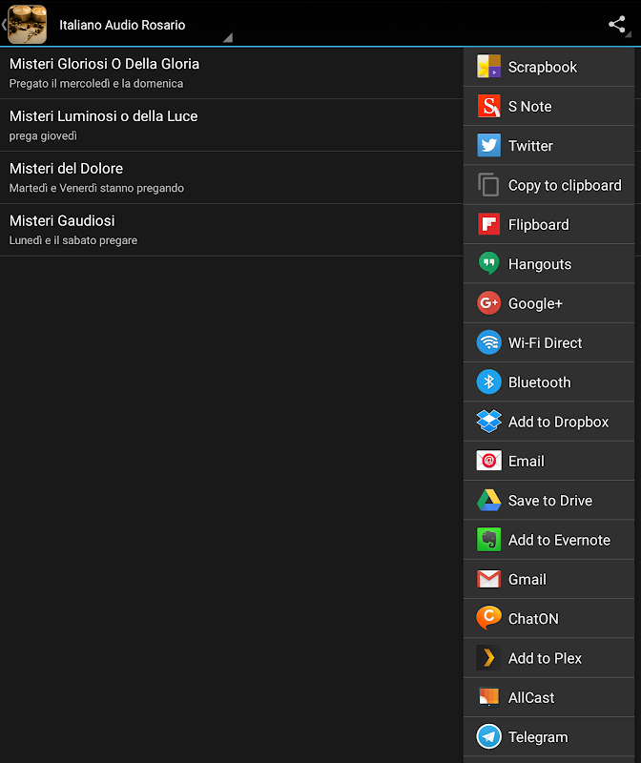Choose the Telegram paper plane icon

(488, 737)
